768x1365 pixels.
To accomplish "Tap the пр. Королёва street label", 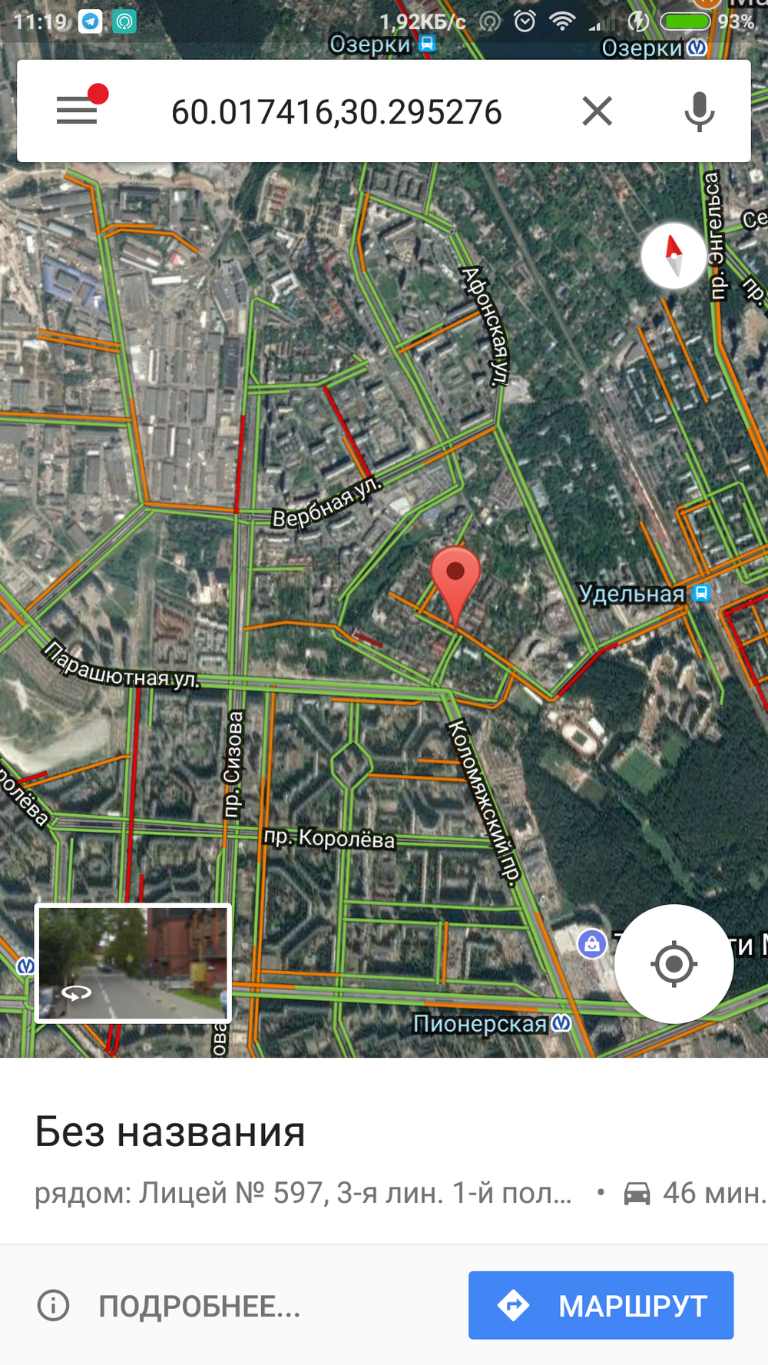I will click(x=329, y=838).
